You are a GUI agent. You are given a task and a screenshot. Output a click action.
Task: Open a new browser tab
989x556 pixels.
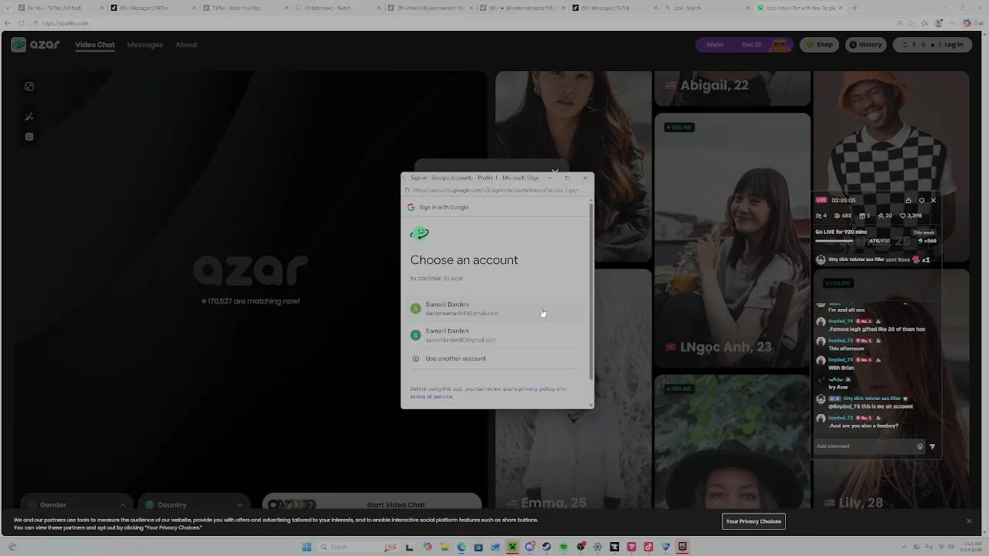854,8
